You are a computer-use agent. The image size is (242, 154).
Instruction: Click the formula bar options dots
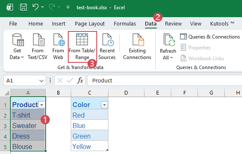click(50, 80)
